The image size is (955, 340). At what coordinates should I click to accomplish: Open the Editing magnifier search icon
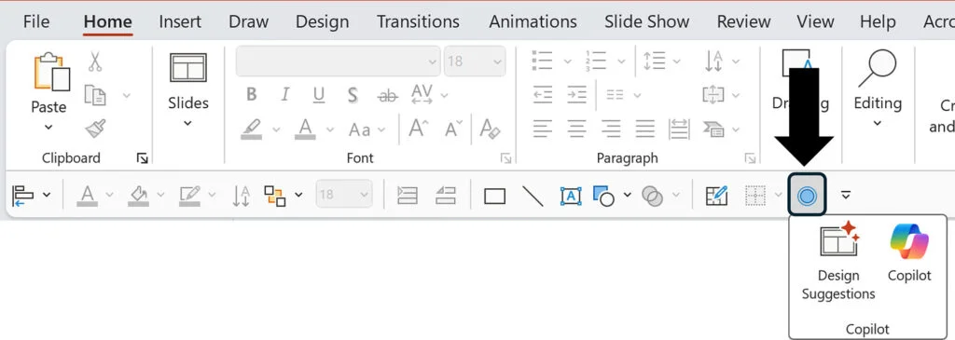pos(877,69)
